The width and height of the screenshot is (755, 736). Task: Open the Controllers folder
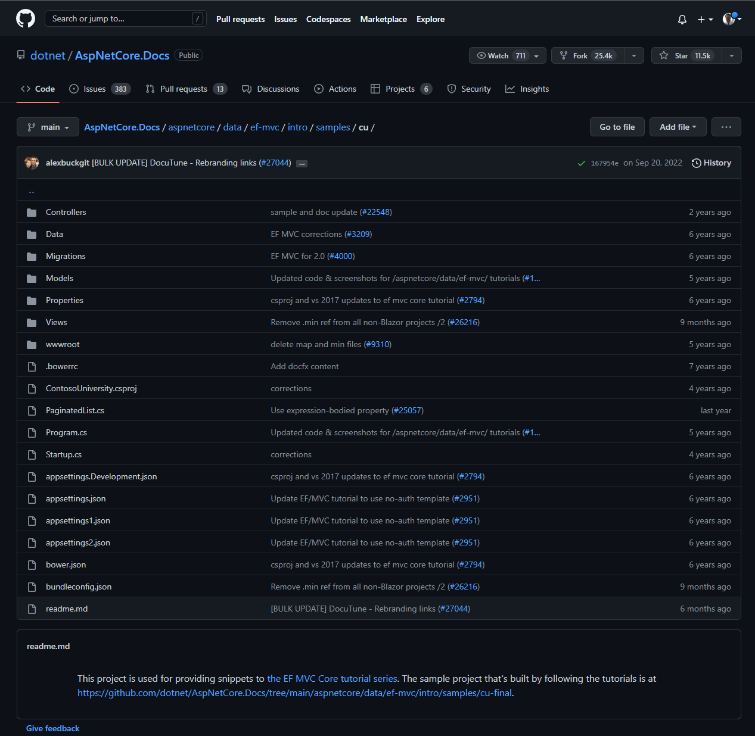66,212
